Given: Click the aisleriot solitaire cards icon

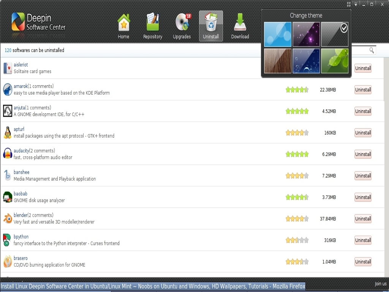Looking at the screenshot, I should coord(8,68).
